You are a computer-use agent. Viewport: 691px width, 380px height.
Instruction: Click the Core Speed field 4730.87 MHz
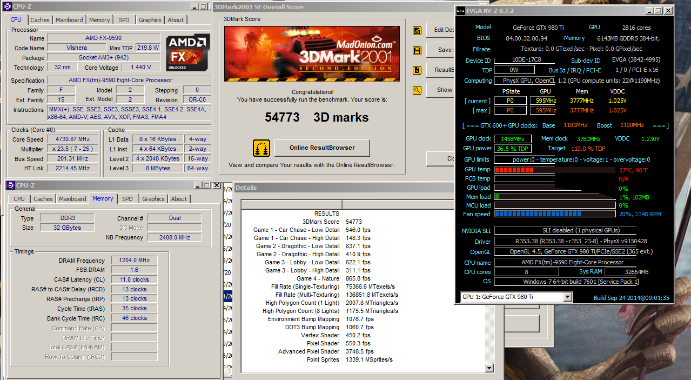point(72,139)
